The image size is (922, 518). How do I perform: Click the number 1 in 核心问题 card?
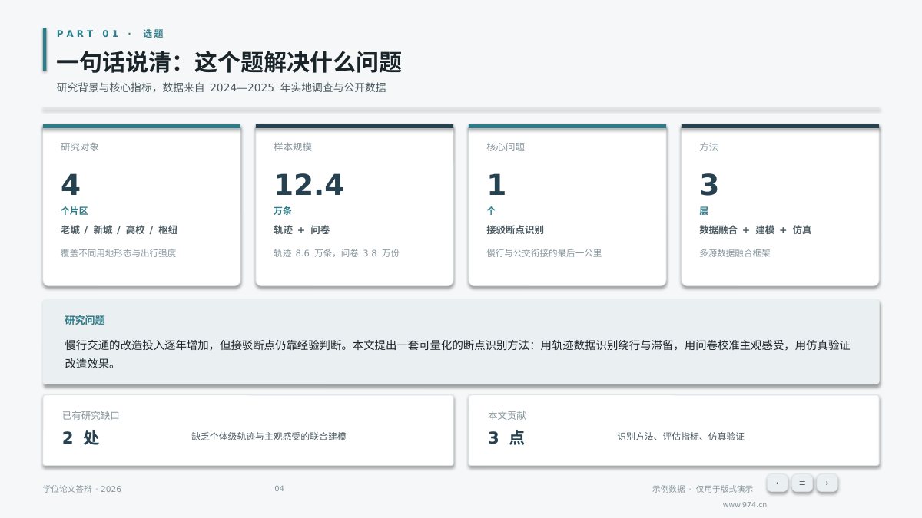click(x=496, y=186)
